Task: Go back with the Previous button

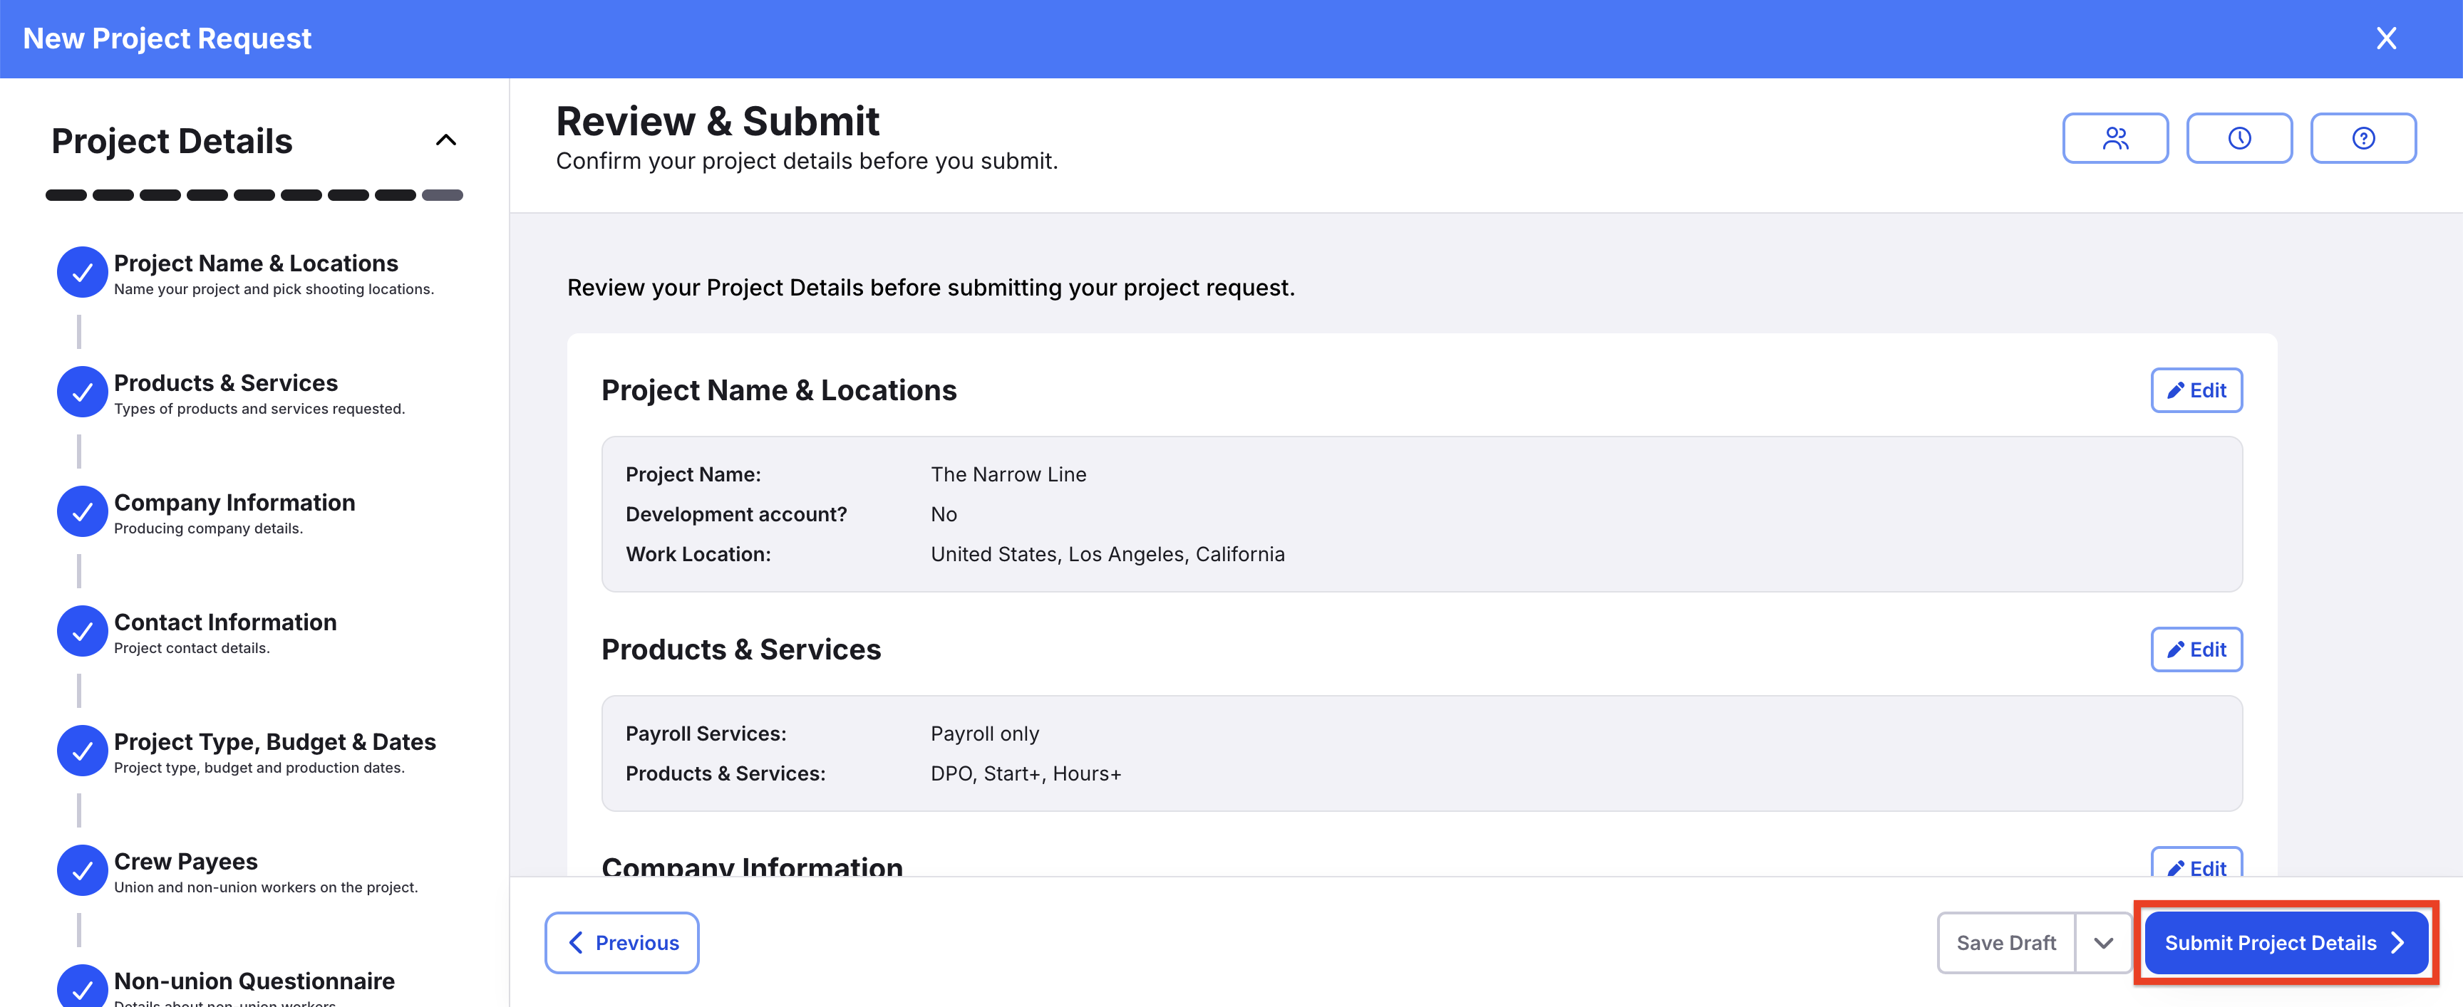Action: coord(621,943)
